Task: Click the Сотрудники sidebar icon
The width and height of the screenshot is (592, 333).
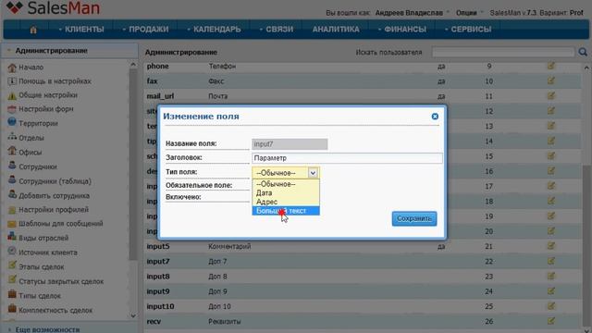Action: [12, 166]
